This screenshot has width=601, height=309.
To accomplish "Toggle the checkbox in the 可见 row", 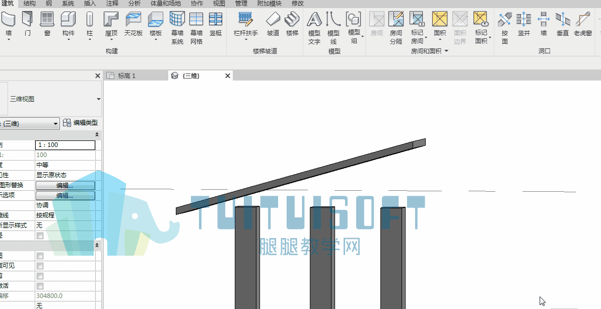I will coord(40,266).
